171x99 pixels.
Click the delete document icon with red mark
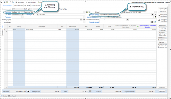coord(10,2)
